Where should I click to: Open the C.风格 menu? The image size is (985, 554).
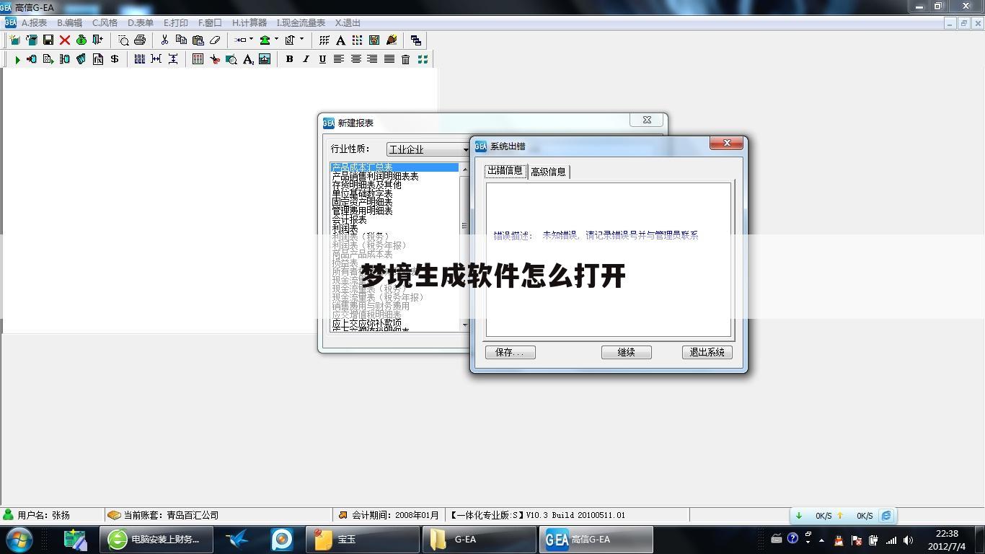(105, 23)
